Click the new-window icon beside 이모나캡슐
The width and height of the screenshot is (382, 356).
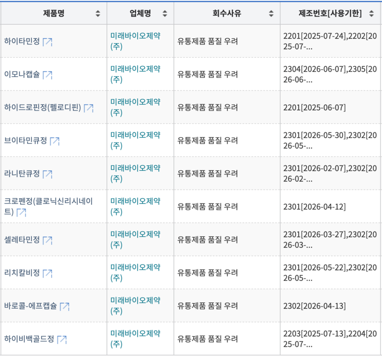pos(47,75)
